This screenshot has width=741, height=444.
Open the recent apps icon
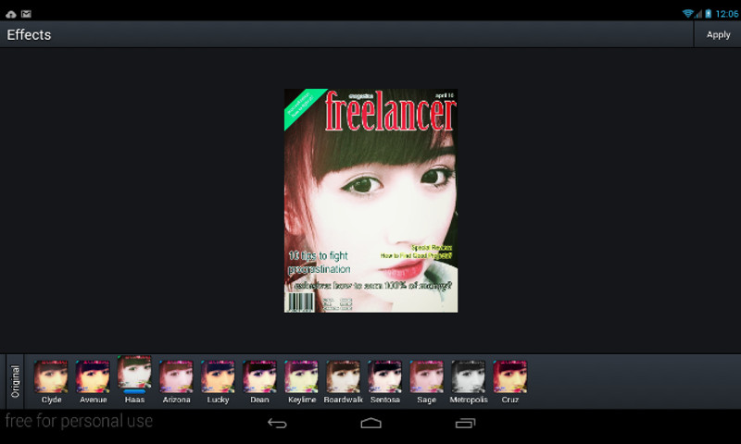pos(465,424)
